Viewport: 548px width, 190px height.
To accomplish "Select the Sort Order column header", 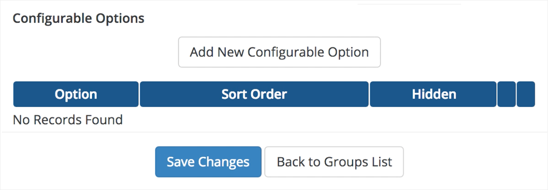I will 254,94.
